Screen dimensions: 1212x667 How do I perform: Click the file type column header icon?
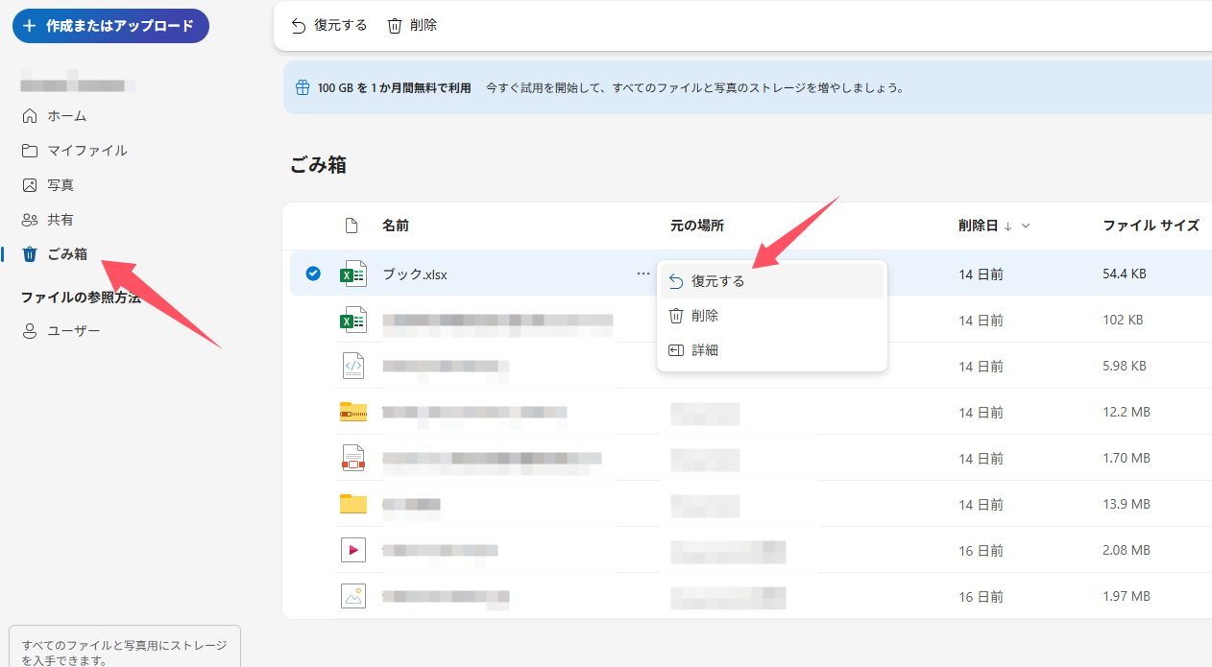[x=351, y=225]
